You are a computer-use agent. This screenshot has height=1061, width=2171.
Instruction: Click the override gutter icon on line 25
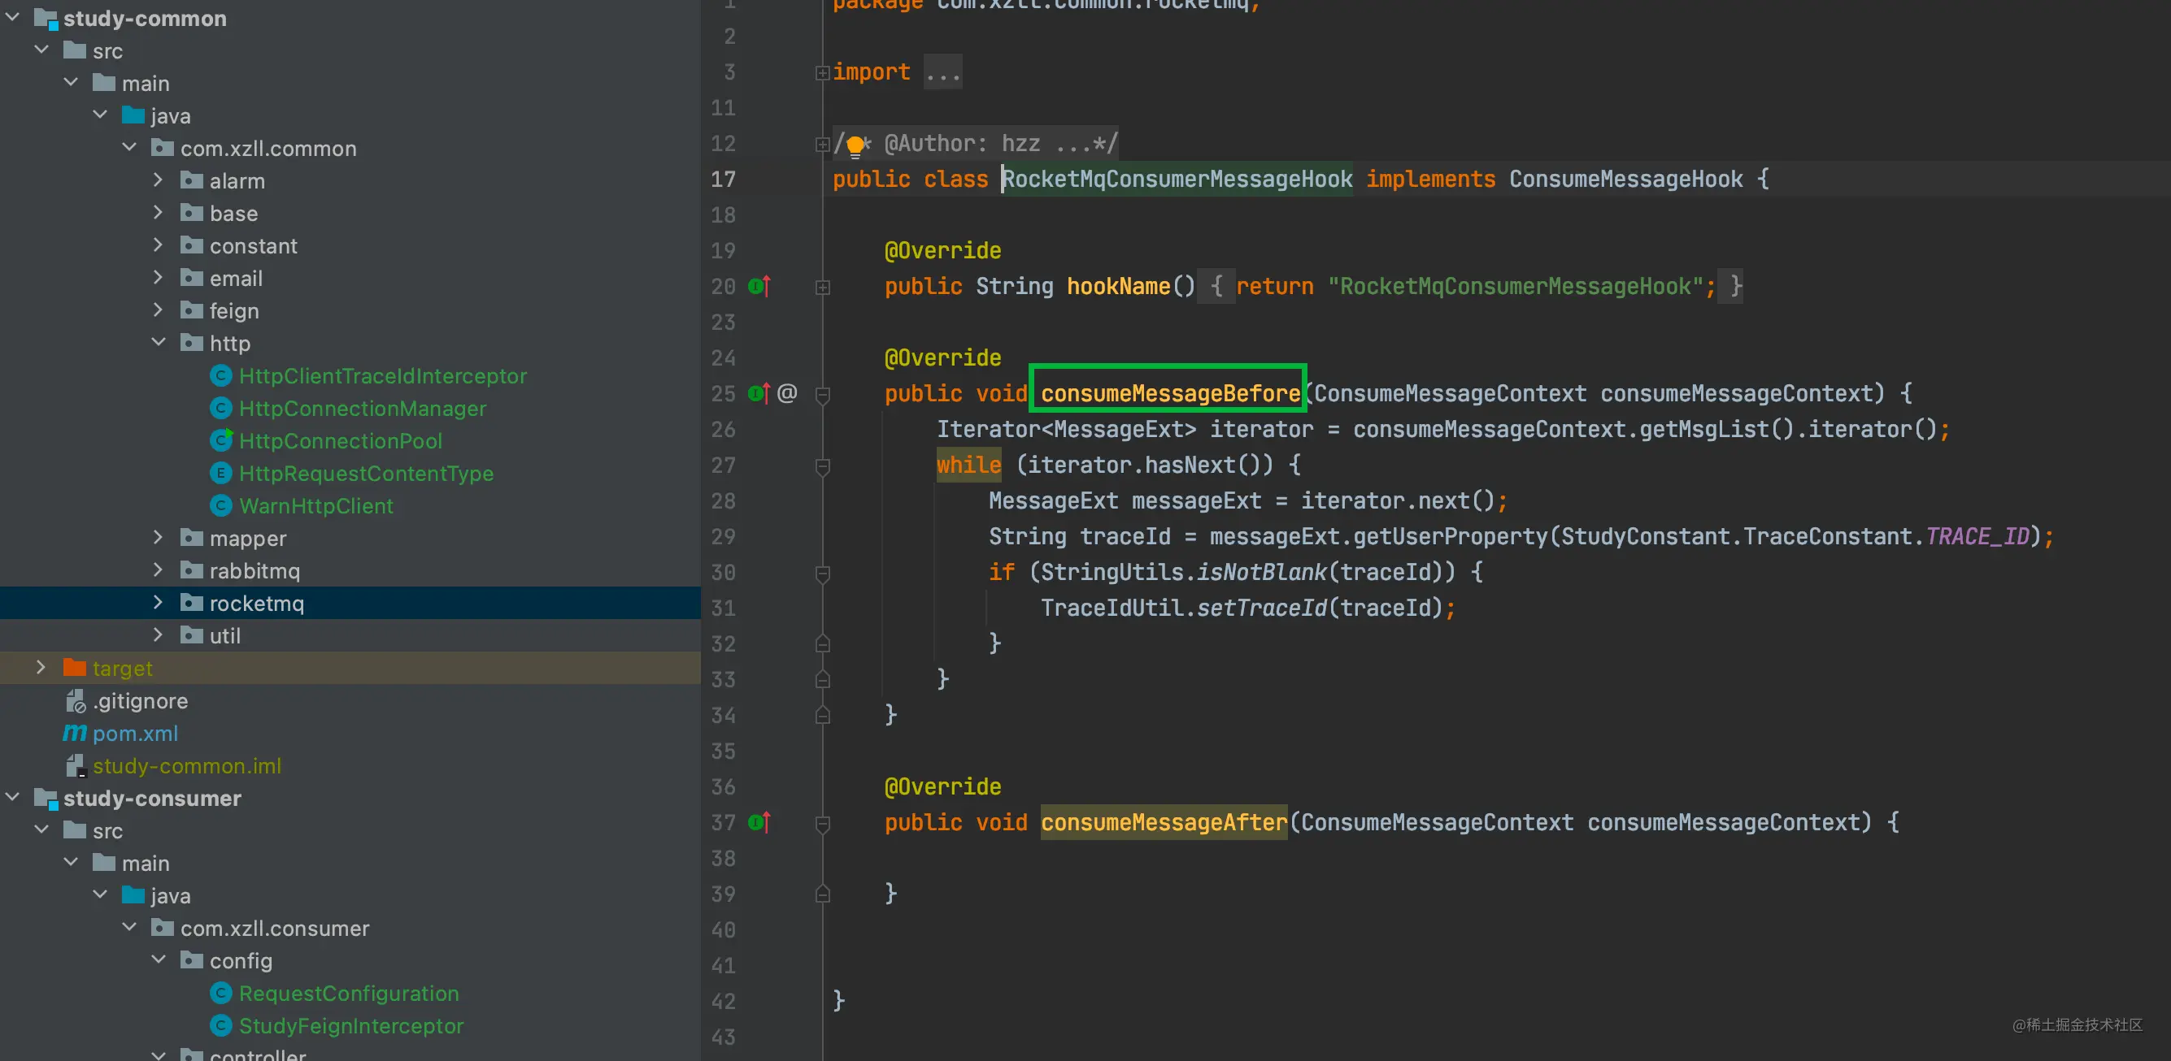(x=759, y=393)
